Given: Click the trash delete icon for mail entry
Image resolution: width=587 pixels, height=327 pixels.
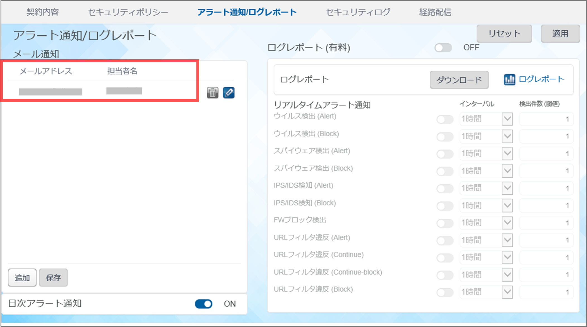Looking at the screenshot, I should 212,93.
